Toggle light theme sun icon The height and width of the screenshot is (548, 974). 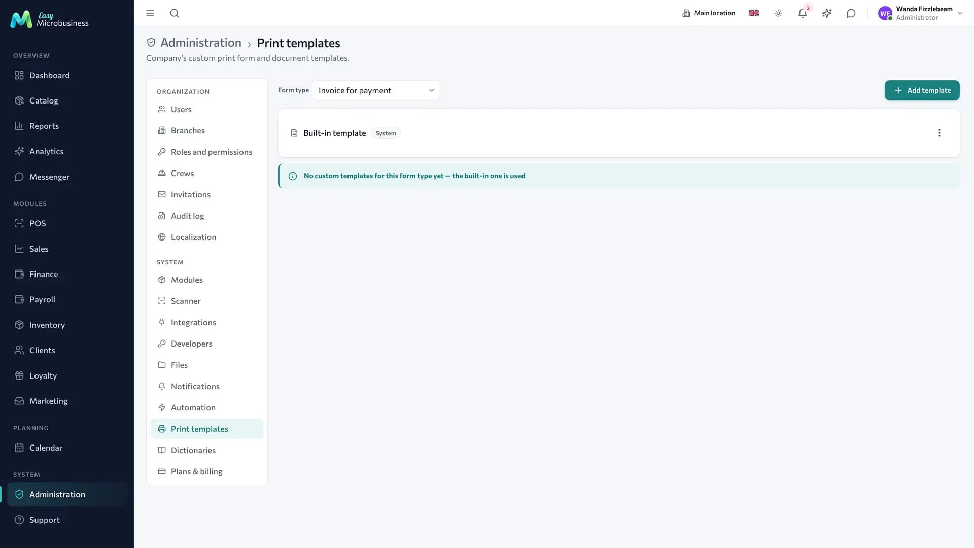click(x=778, y=13)
